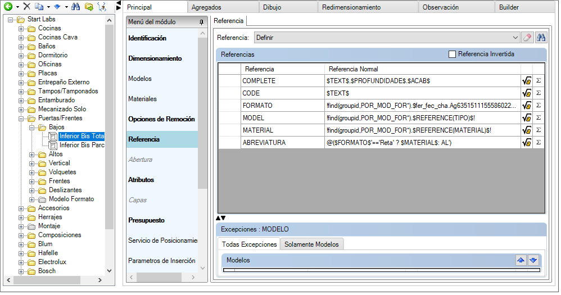
Task: Enable the Referencia Invertida checkbox
Action: click(x=452, y=55)
